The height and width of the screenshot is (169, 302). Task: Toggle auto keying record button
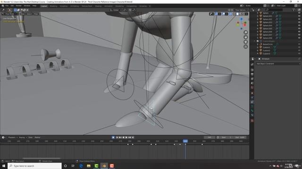[x=113, y=138]
